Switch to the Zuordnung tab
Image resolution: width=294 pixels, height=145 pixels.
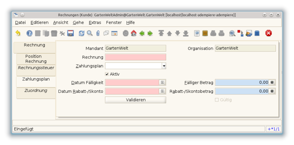click(x=36, y=93)
